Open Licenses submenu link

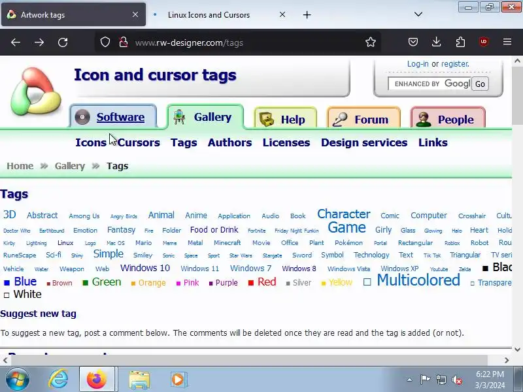pos(286,142)
